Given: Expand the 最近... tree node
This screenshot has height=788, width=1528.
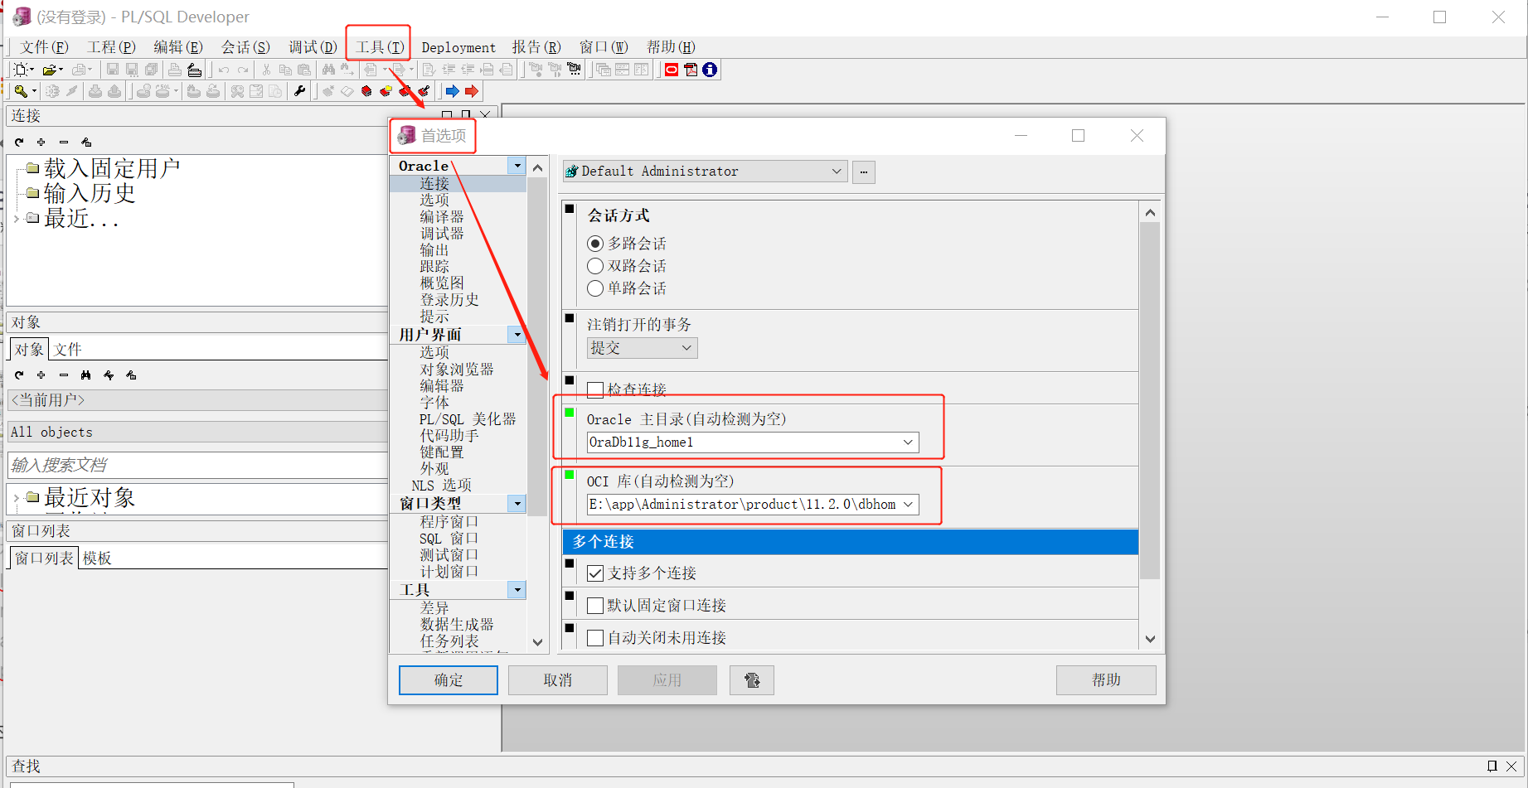Looking at the screenshot, I should 17,219.
